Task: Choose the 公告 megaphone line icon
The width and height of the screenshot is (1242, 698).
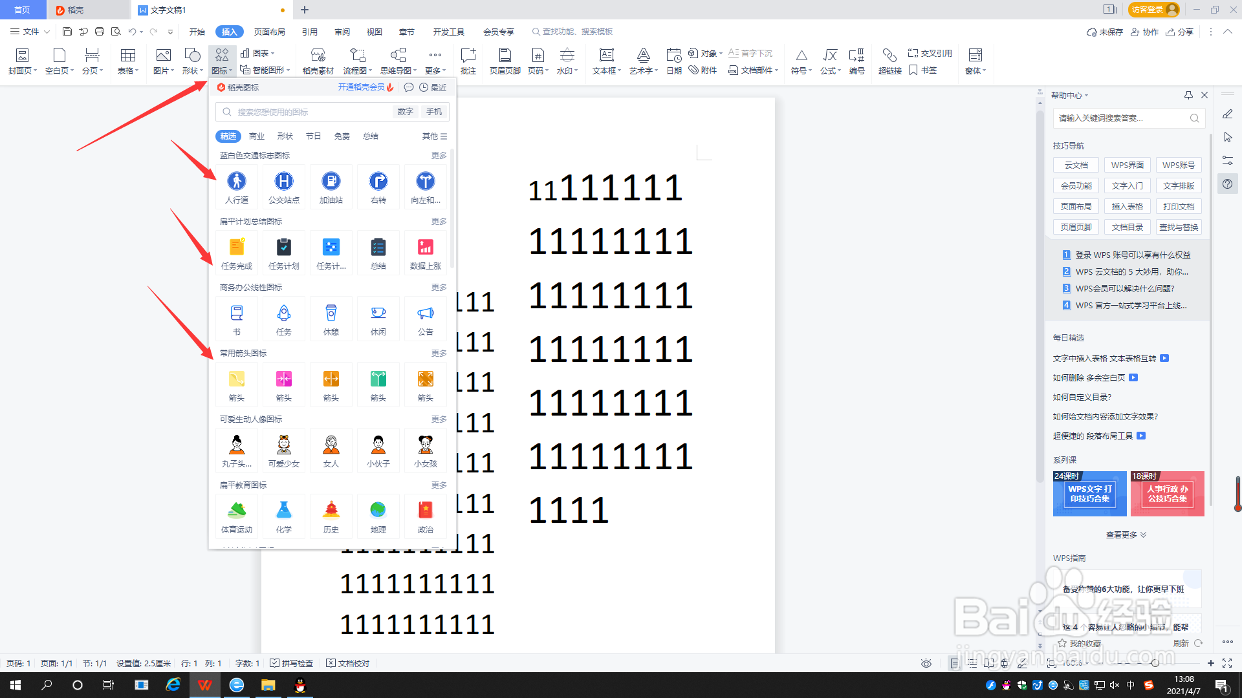Action: coord(425,318)
